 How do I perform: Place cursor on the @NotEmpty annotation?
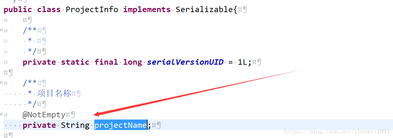pos(44,115)
